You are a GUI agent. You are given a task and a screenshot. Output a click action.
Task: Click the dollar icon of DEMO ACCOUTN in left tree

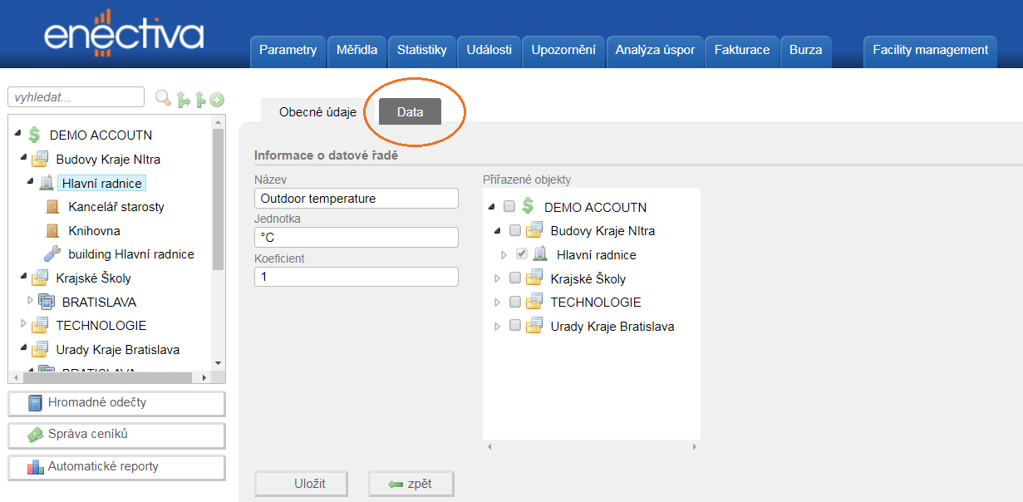click(34, 135)
